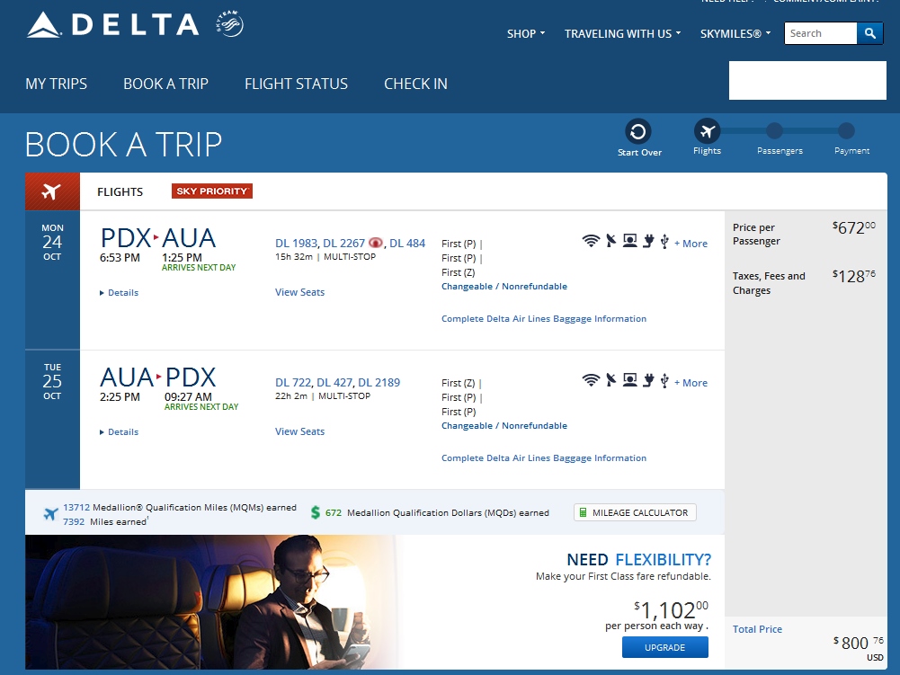
Task: Click the red-eye icon next to DL 2267
Action: (x=376, y=243)
